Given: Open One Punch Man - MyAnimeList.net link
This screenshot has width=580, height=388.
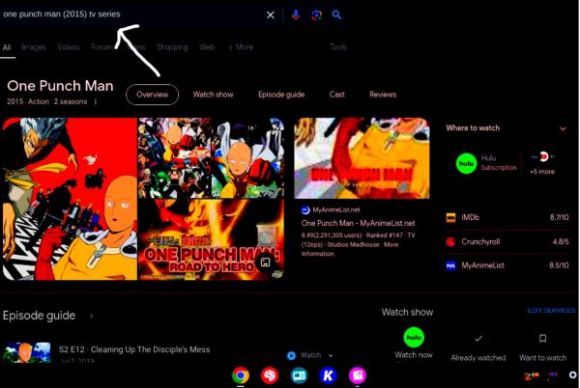Looking at the screenshot, I should (x=358, y=223).
